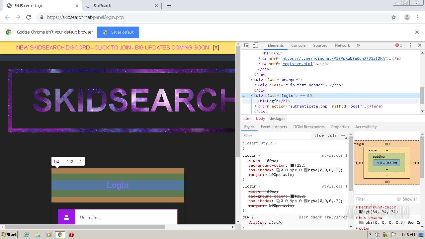Open the Windows Start menu
425x239 pixels.
click(9, 234)
